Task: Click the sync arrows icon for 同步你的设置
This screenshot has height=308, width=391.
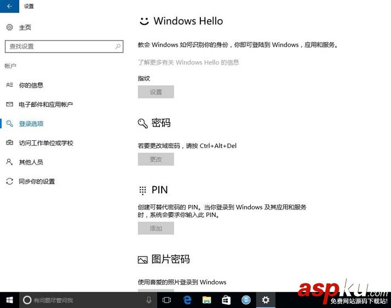Action: (x=9, y=181)
